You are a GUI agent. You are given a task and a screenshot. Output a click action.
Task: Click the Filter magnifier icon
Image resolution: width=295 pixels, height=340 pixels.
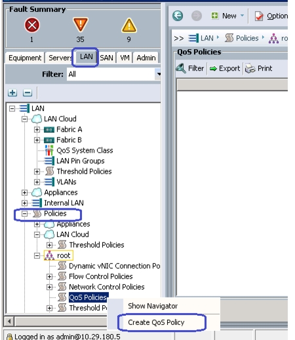(x=181, y=68)
